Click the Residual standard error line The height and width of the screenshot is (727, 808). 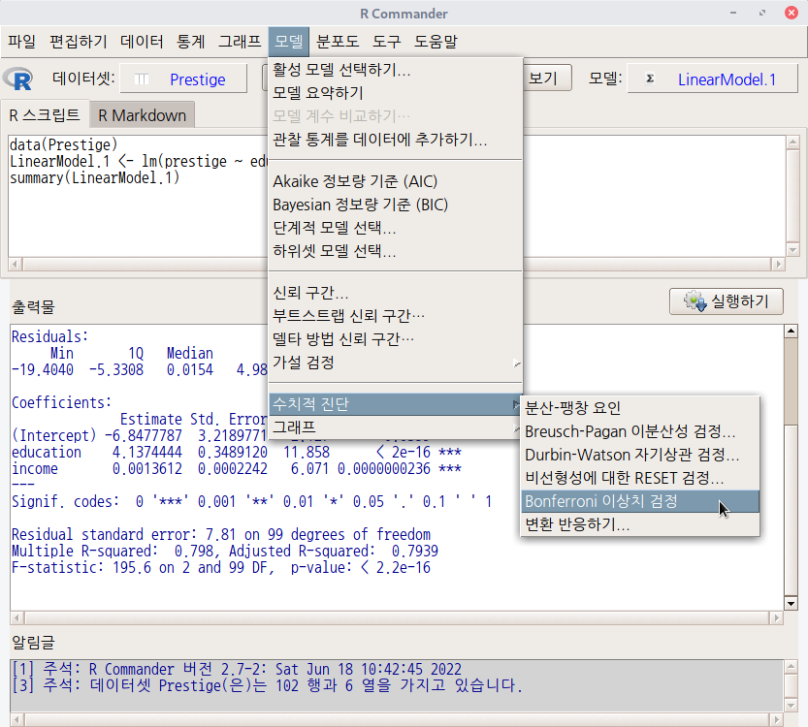click(220, 534)
